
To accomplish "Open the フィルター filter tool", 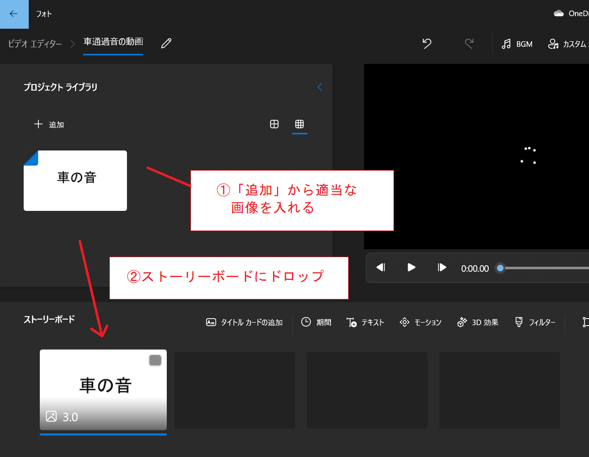I will tap(535, 322).
